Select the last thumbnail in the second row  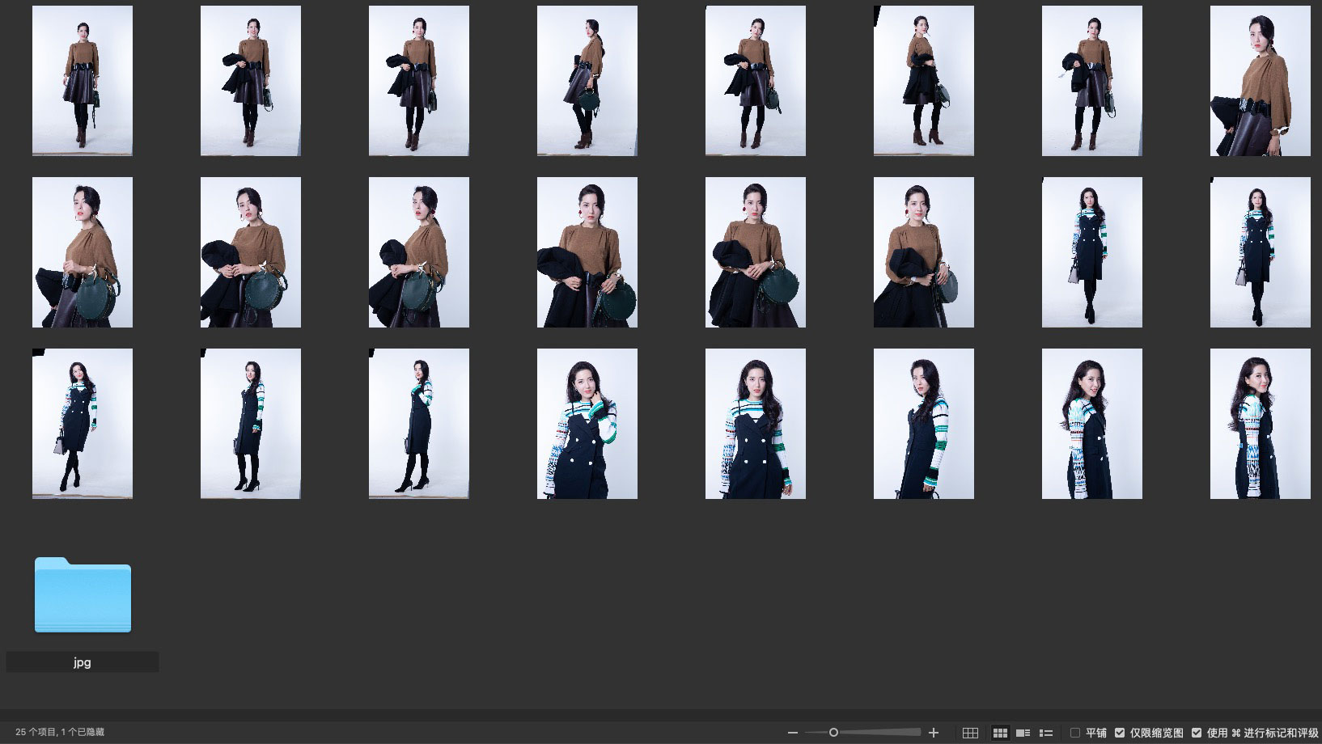tap(1260, 252)
